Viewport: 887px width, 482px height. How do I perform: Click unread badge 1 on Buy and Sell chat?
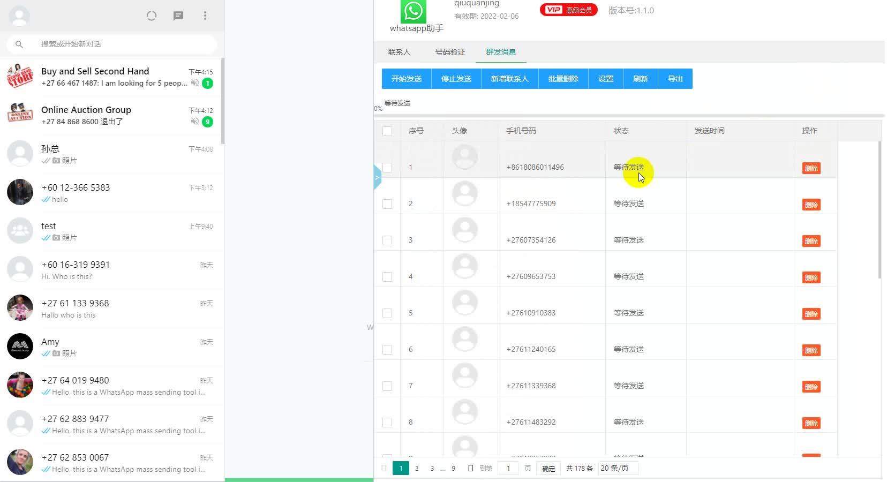click(207, 83)
